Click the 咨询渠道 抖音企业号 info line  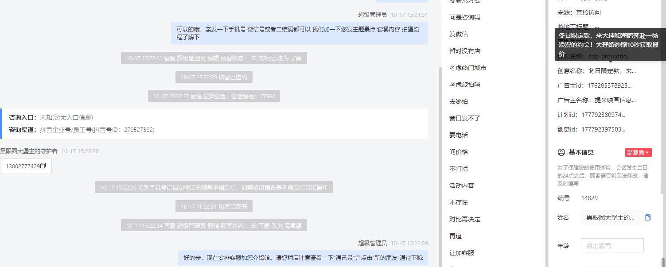point(82,130)
